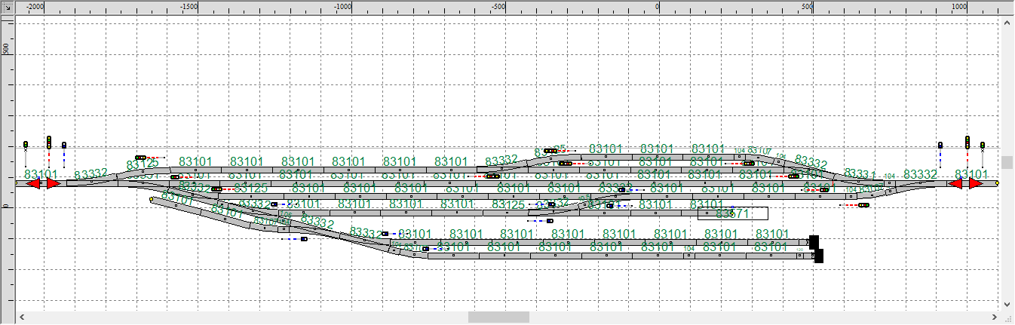Image resolution: width=1015 pixels, height=325 pixels.
Task: Click the tall three-light signal at far left
Action: coord(49,143)
